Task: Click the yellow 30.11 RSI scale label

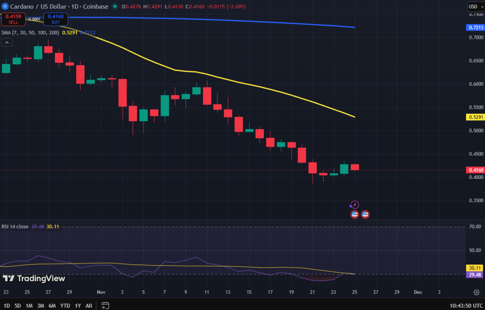Action: tap(475, 268)
